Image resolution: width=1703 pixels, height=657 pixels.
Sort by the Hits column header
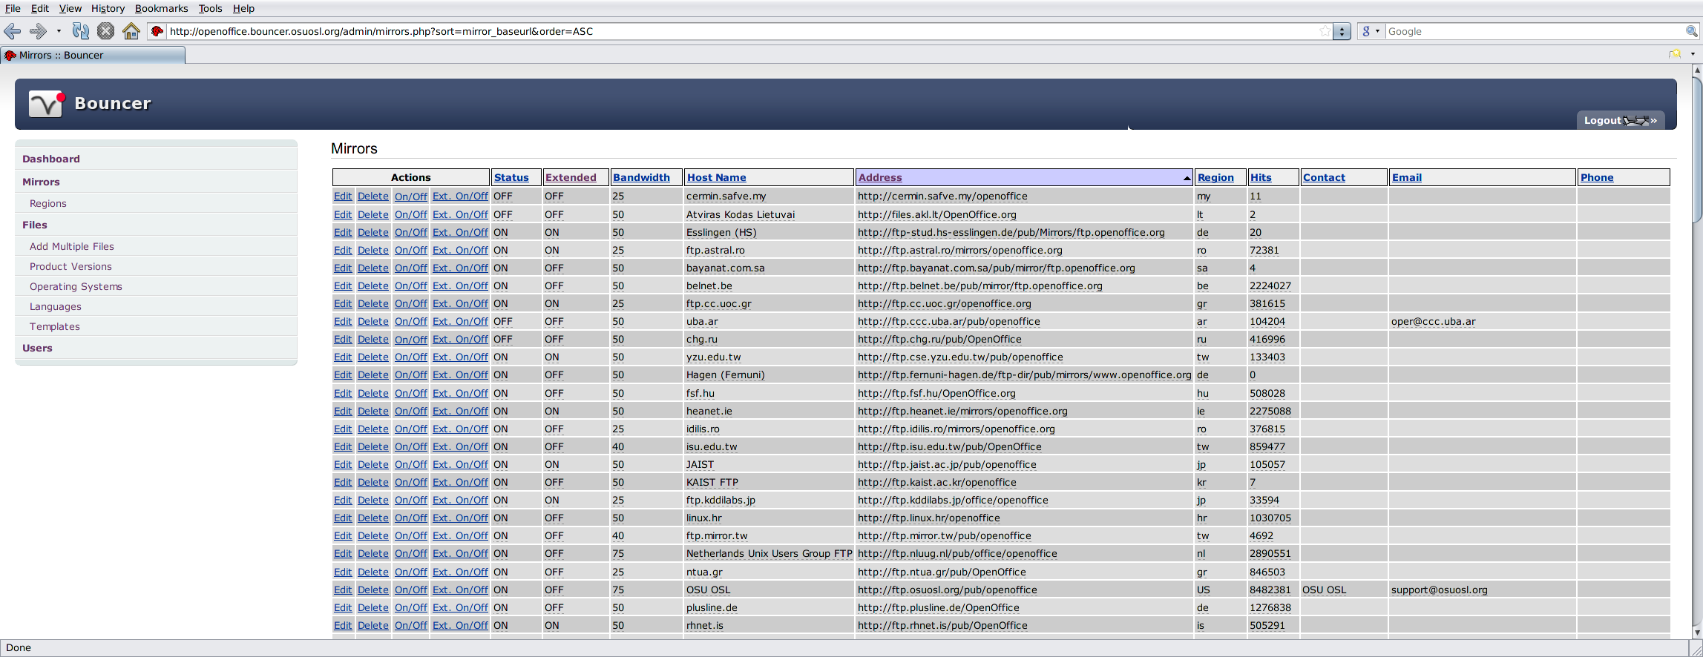pyautogui.click(x=1261, y=177)
